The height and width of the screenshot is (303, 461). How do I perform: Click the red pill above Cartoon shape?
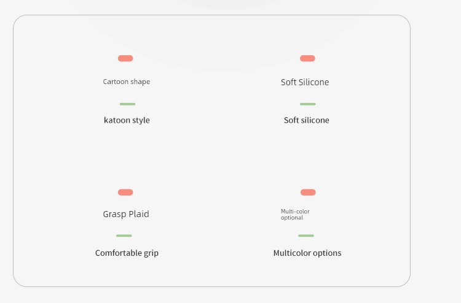point(125,58)
